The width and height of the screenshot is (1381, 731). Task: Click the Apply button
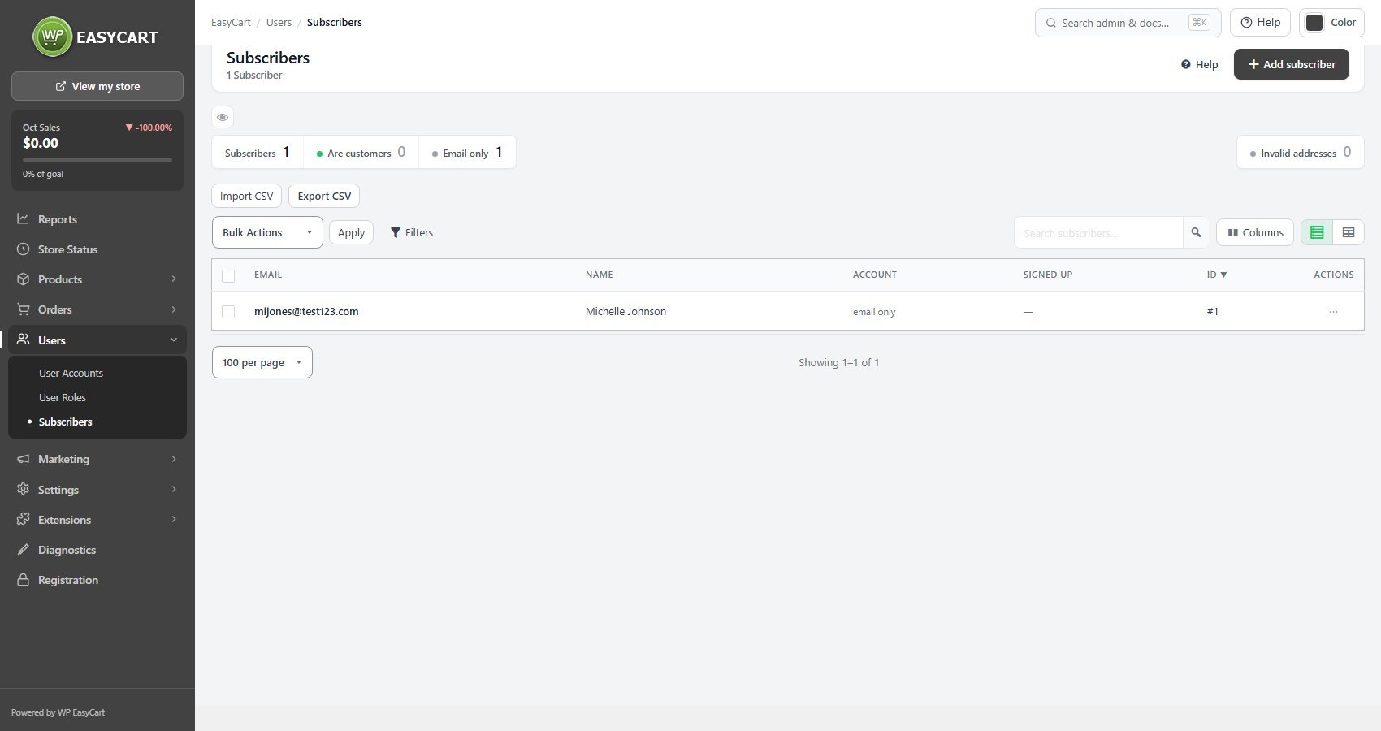click(351, 232)
